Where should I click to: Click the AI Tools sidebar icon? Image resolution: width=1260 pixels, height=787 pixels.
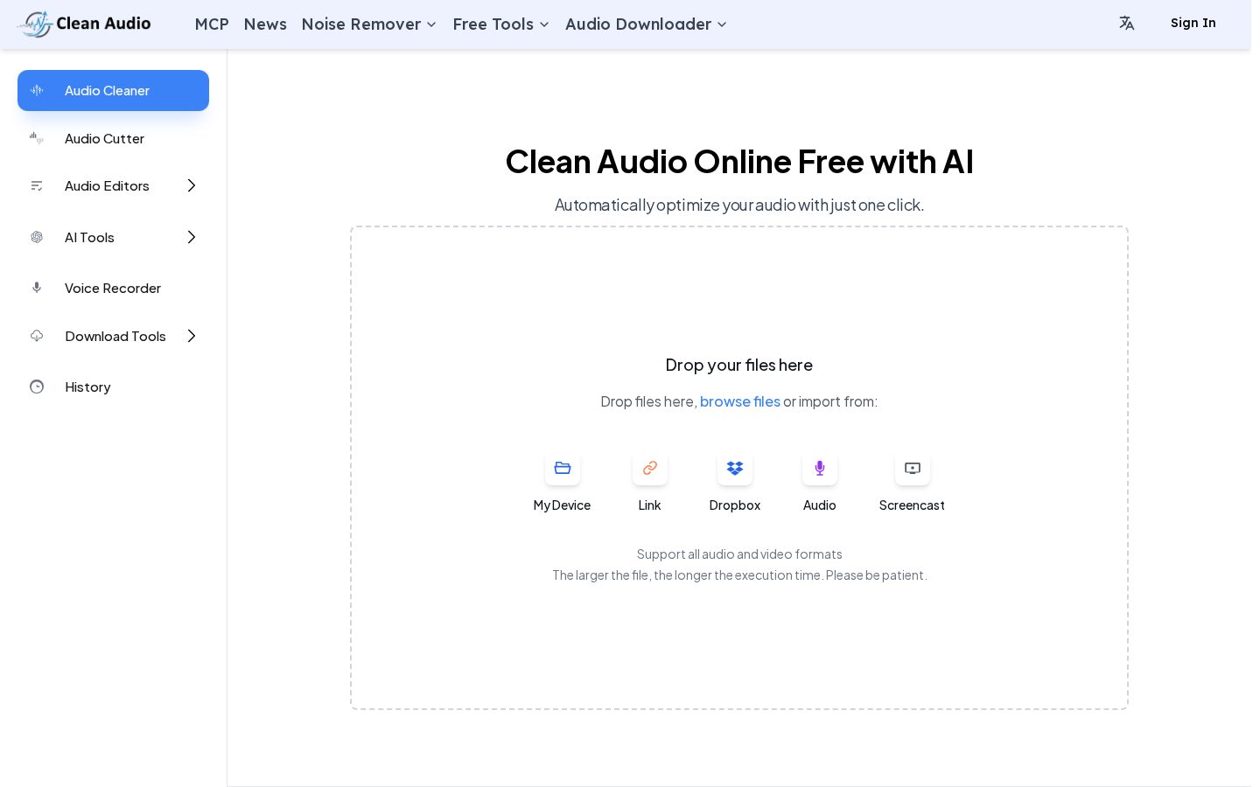click(x=37, y=237)
